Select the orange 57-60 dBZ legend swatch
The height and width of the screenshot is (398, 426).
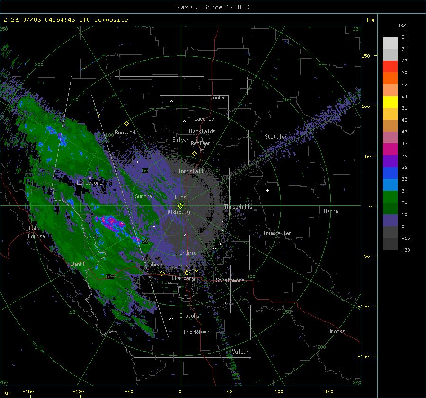click(390, 78)
